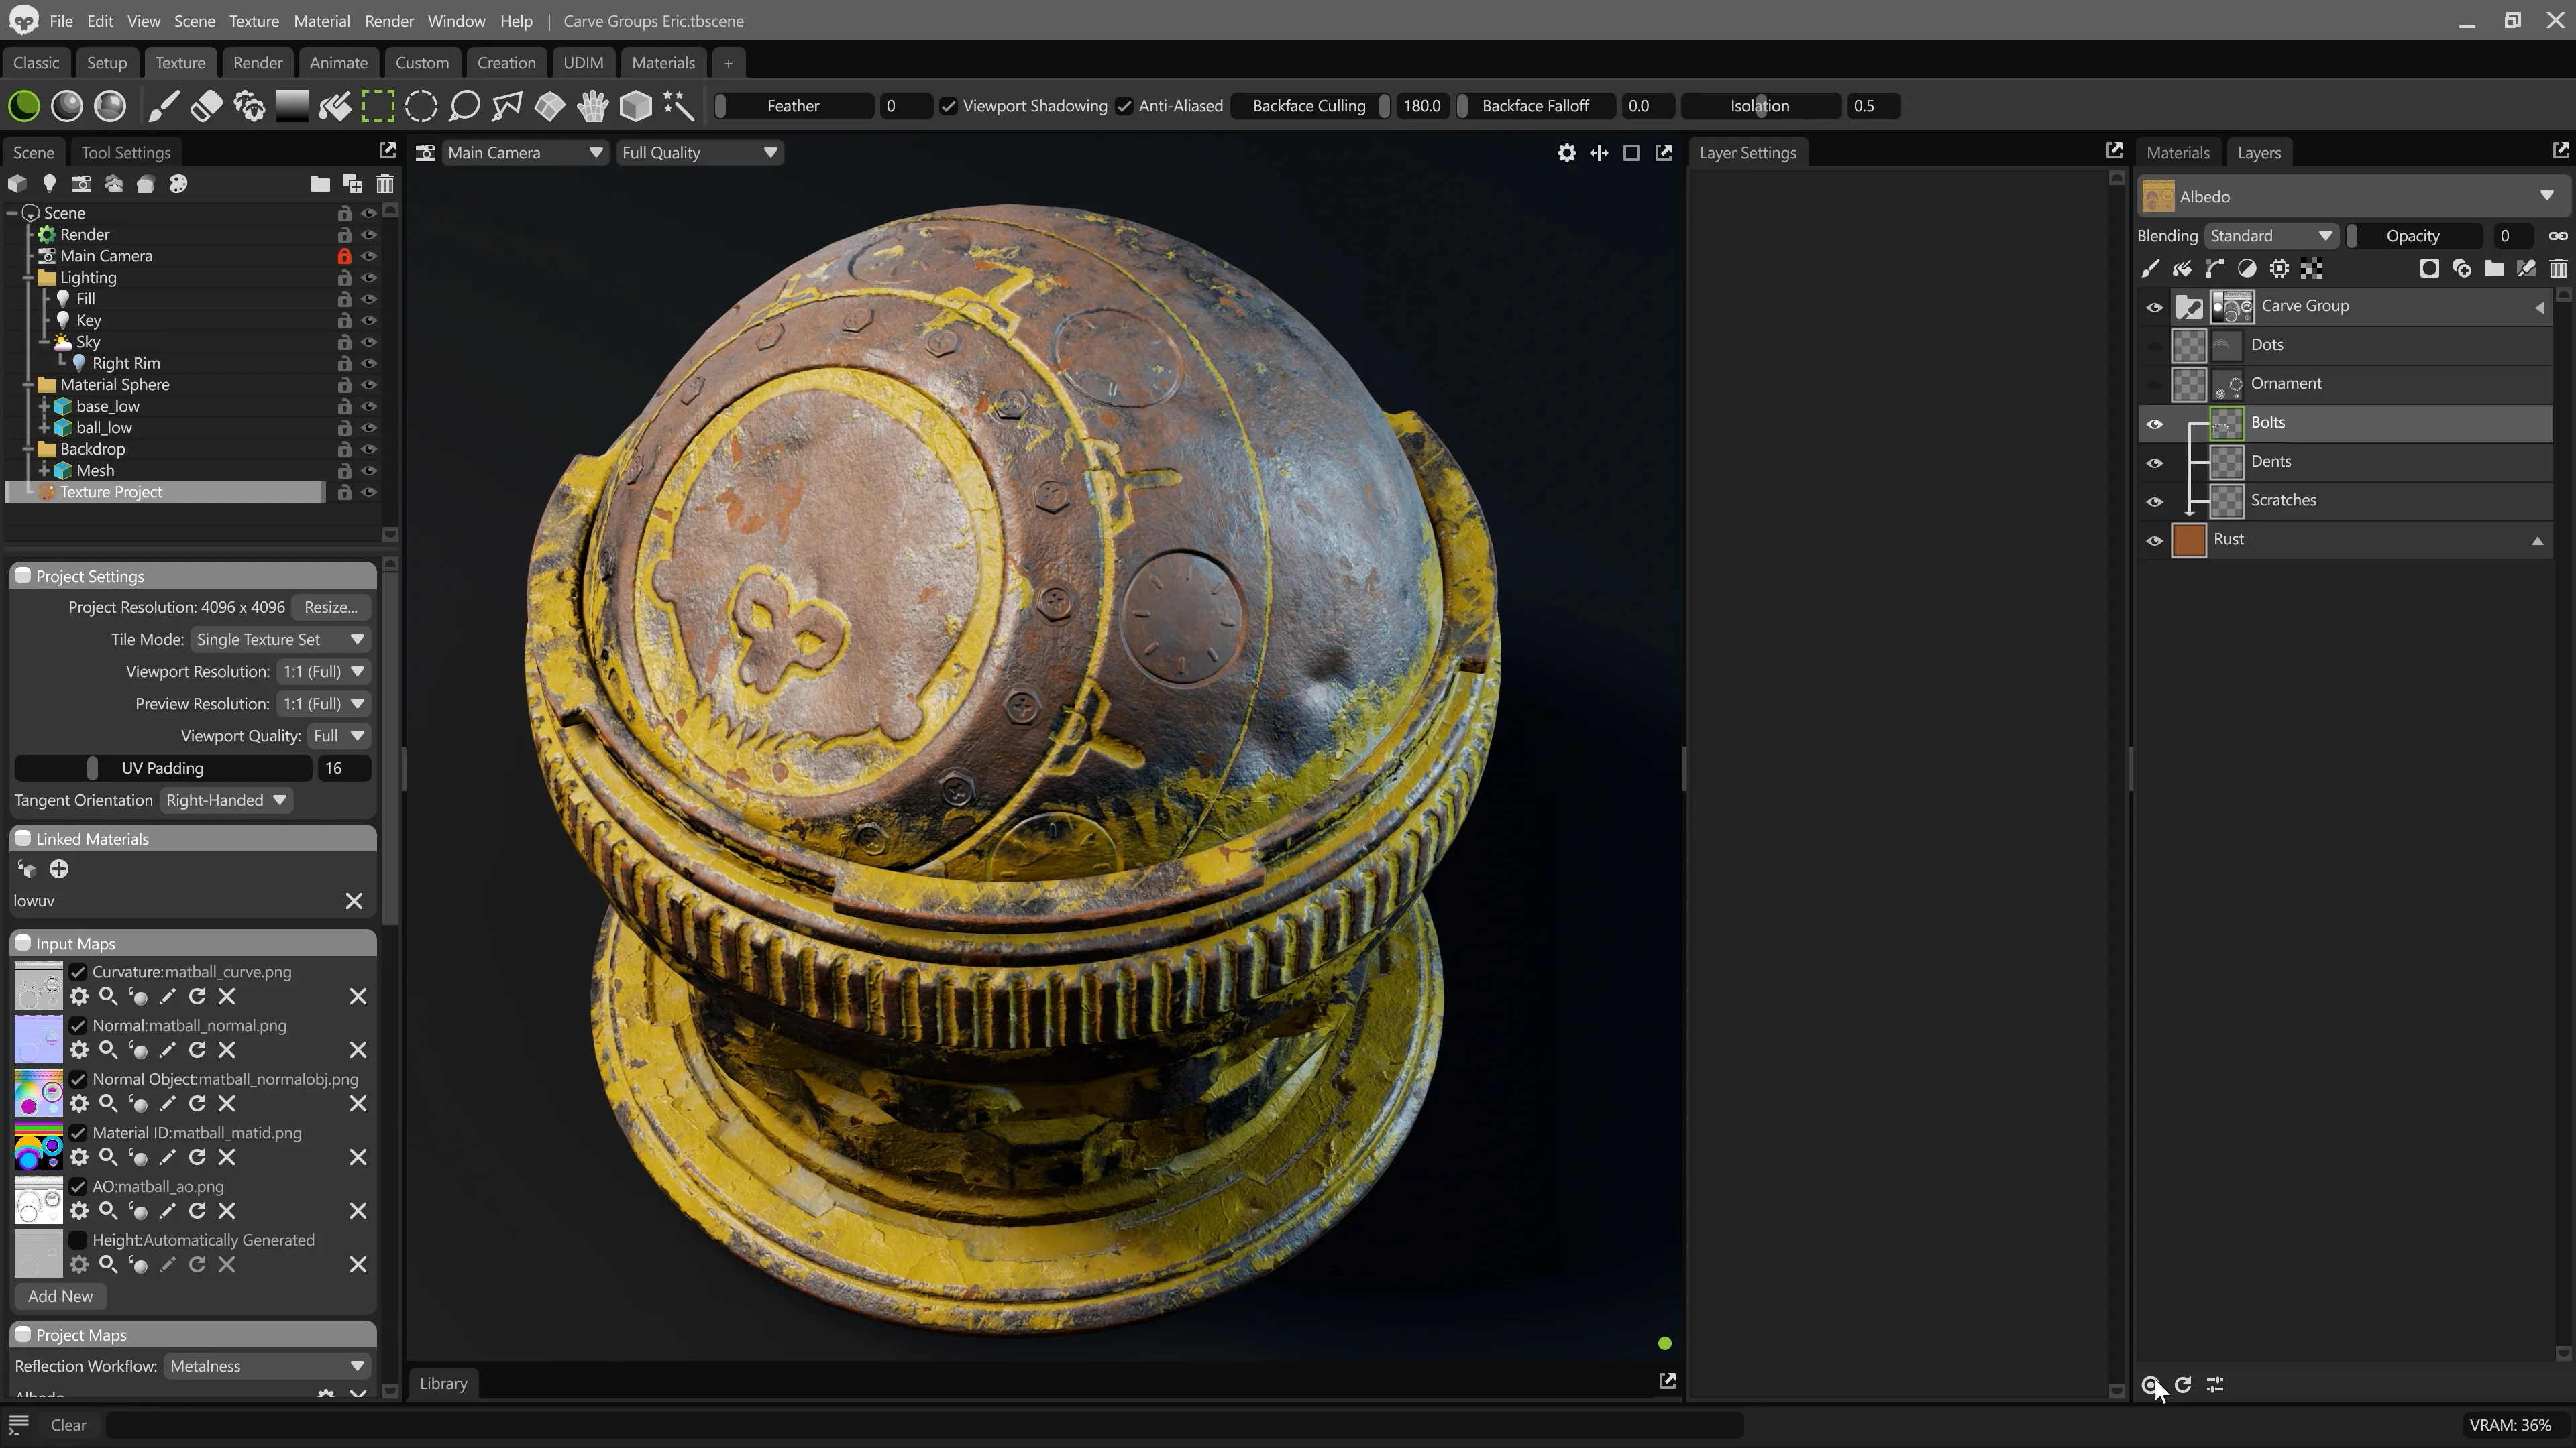Hide the Dents layer
This screenshot has height=1448, width=2576.
(2154, 463)
